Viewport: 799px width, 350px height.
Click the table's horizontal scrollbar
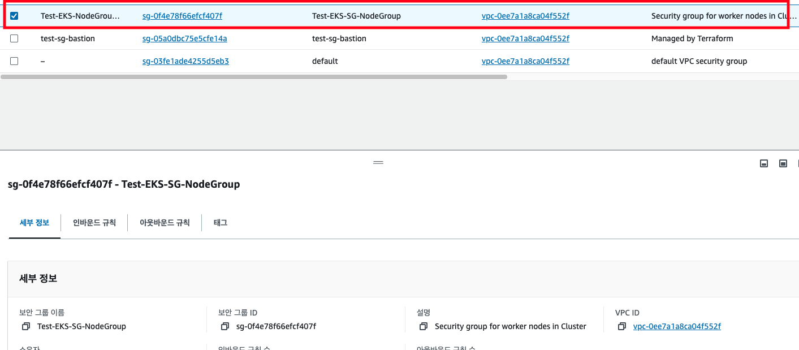pyautogui.click(x=254, y=76)
